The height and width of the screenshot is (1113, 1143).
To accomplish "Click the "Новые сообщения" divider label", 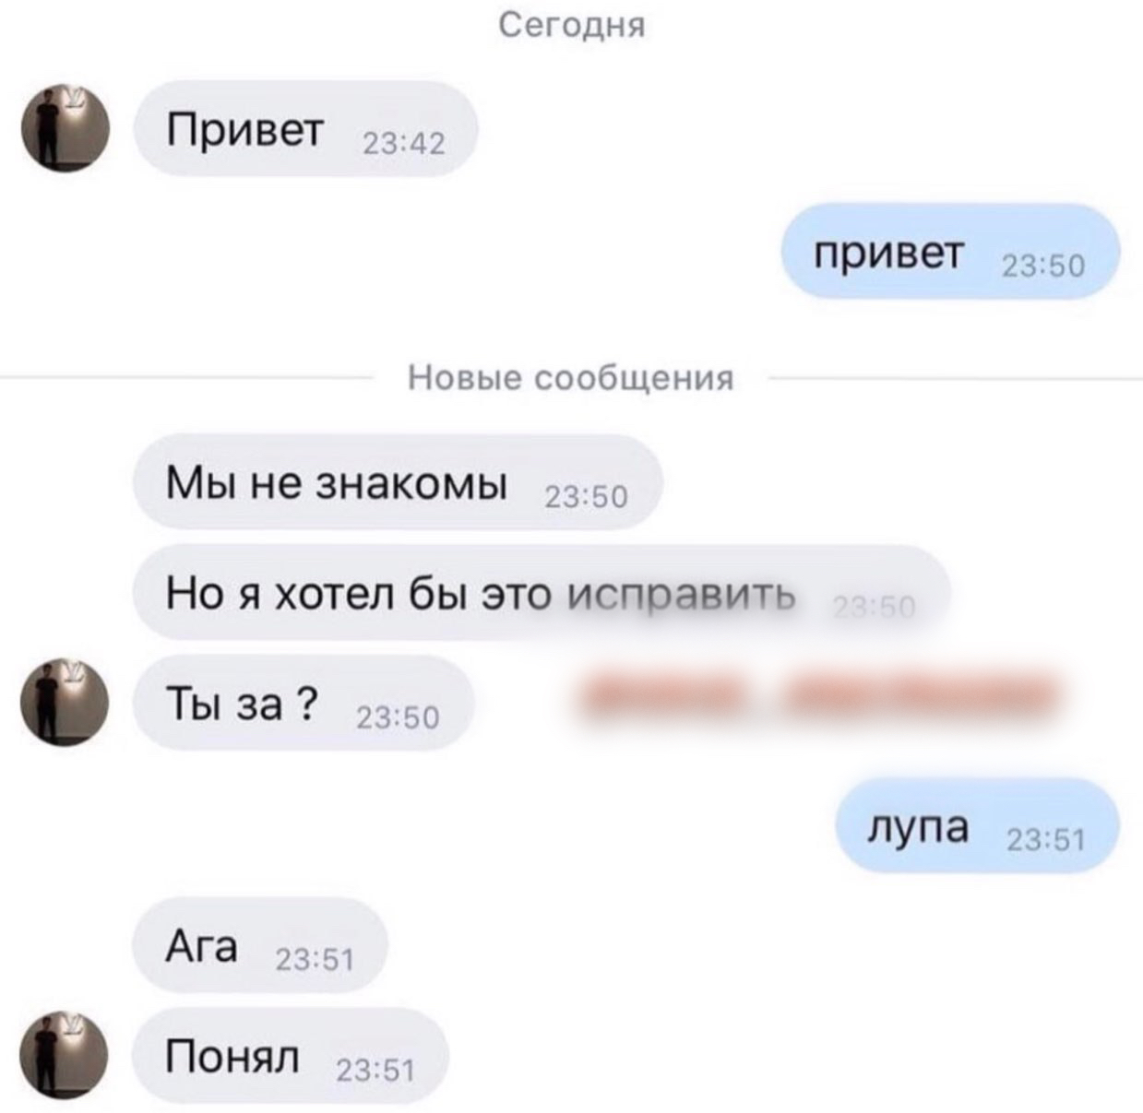I will pos(572,378).
